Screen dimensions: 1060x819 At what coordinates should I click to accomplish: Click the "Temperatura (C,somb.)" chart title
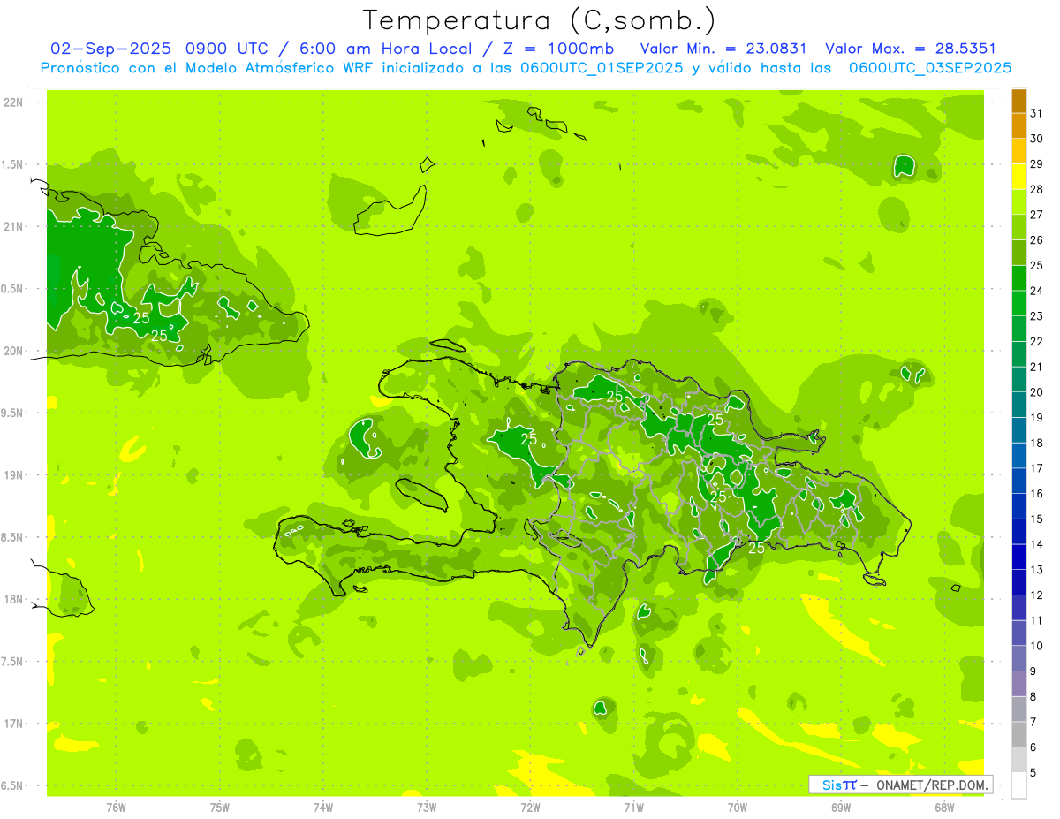tap(540, 20)
